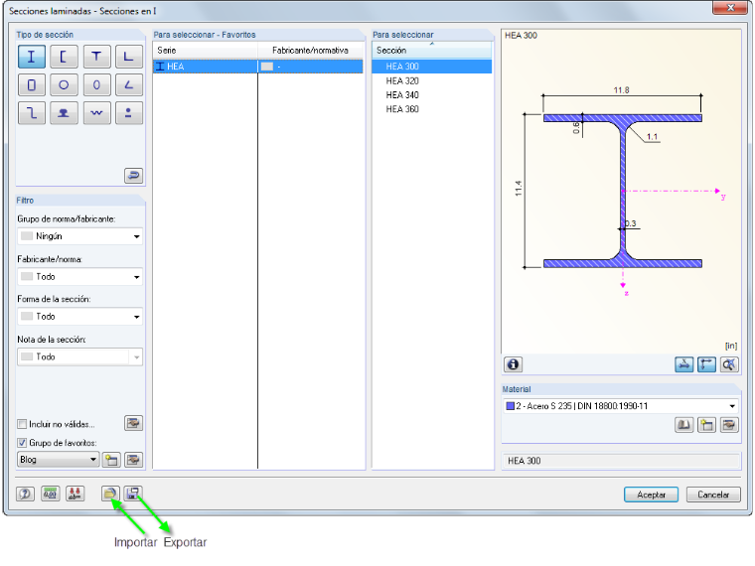
Task: Open the Forma de la sección dropdown
Action: (79, 316)
